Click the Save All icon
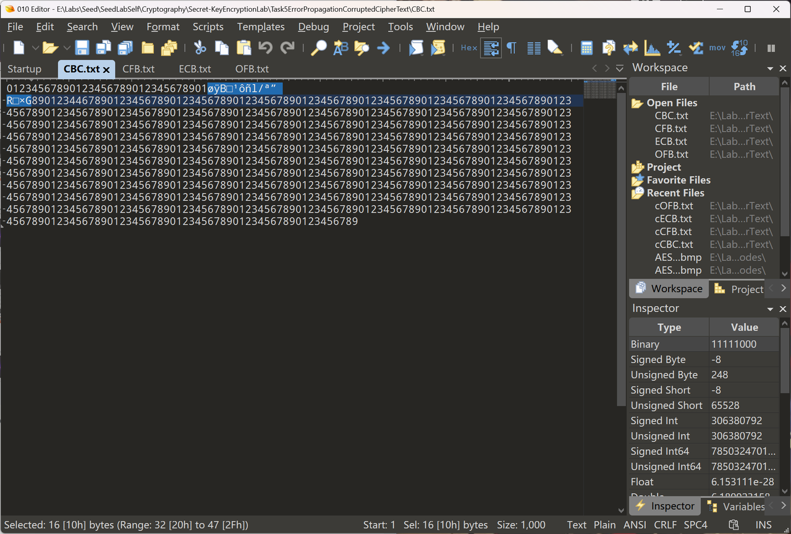The height and width of the screenshot is (534, 791). pyautogui.click(x=125, y=48)
